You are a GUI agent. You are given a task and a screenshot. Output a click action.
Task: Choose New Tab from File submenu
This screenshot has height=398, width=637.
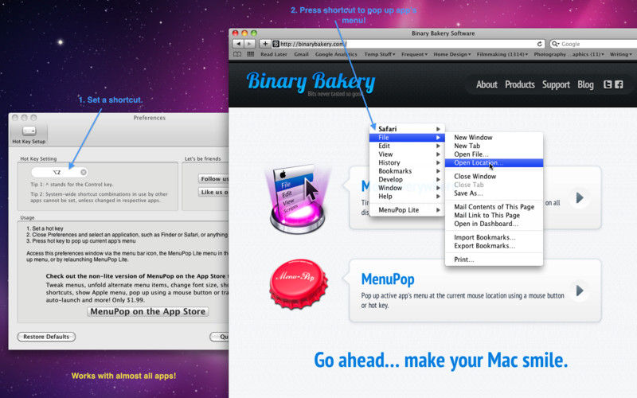pyautogui.click(x=494, y=146)
